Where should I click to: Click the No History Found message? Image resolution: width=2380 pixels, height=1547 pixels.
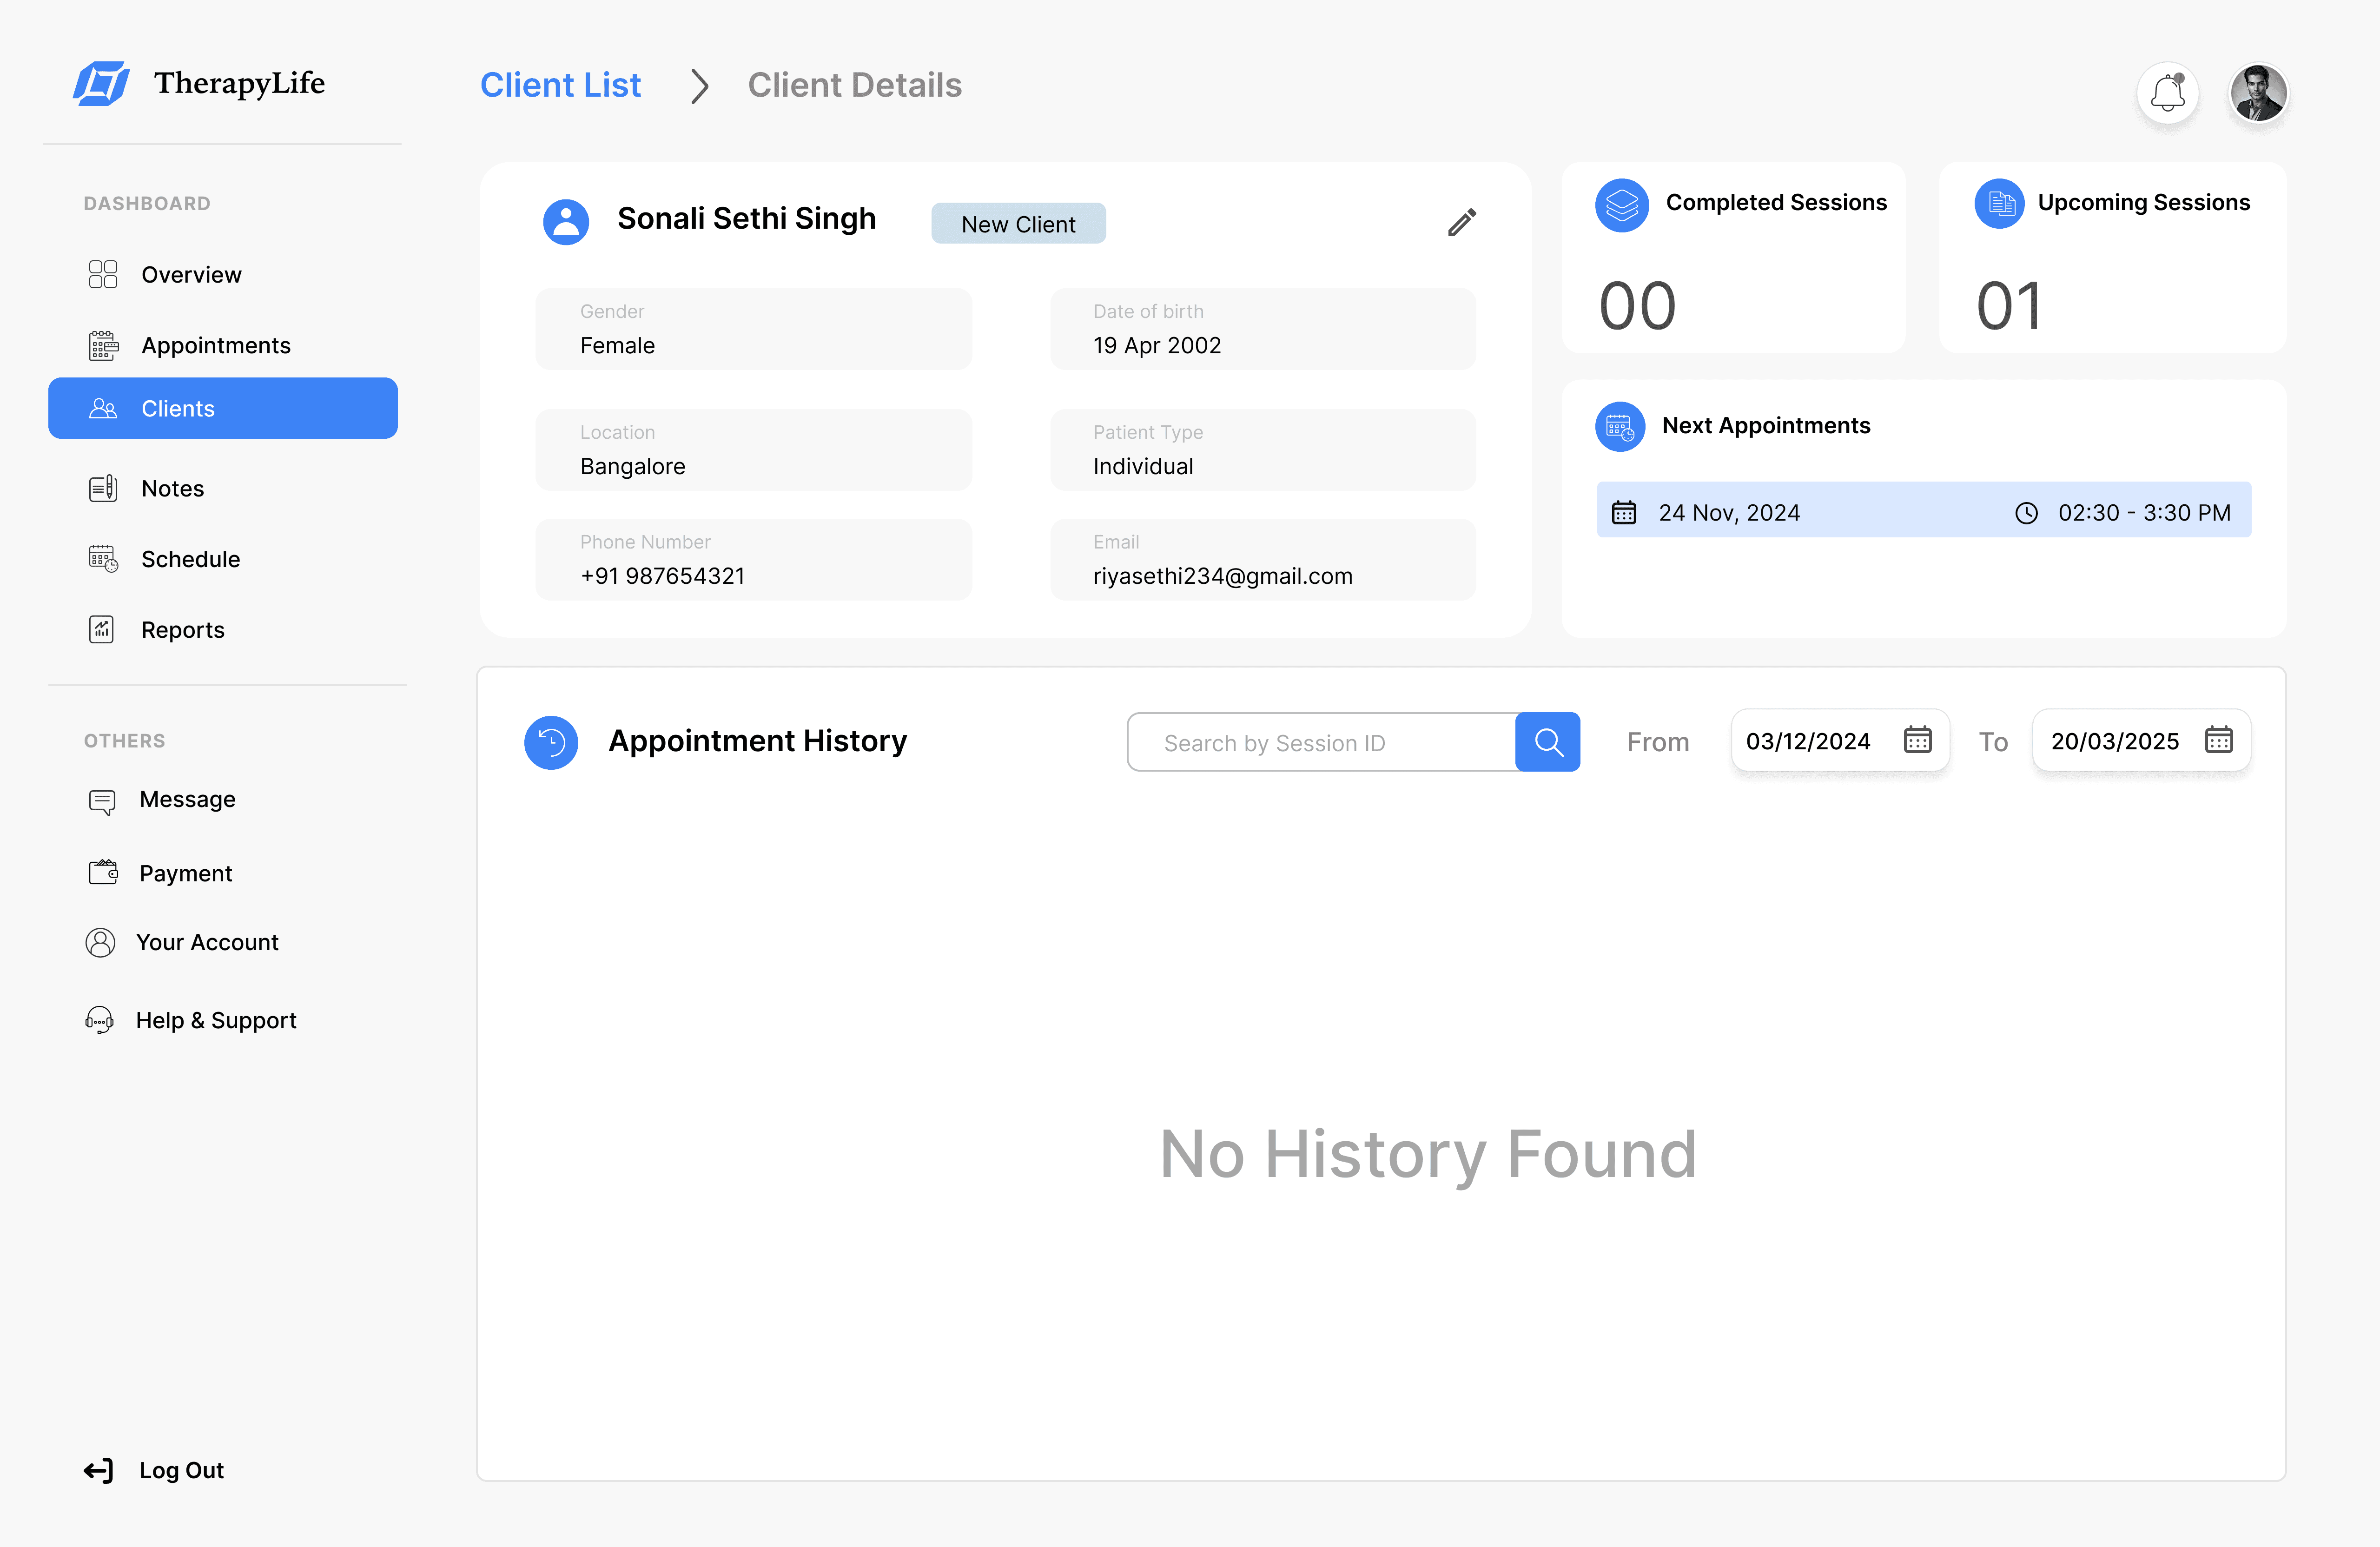(1428, 1154)
